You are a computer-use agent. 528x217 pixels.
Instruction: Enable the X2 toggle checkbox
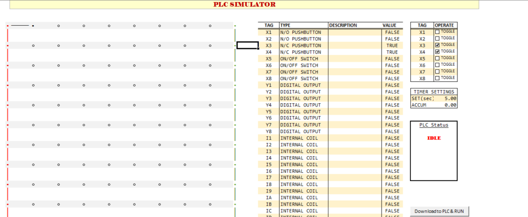(438, 39)
